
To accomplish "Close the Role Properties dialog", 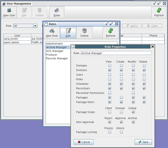I will pyautogui.click(x=153, y=47).
